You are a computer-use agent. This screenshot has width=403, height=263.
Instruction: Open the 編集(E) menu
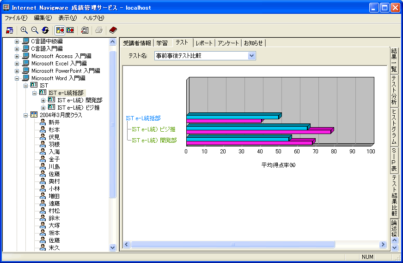pyautogui.click(x=43, y=18)
